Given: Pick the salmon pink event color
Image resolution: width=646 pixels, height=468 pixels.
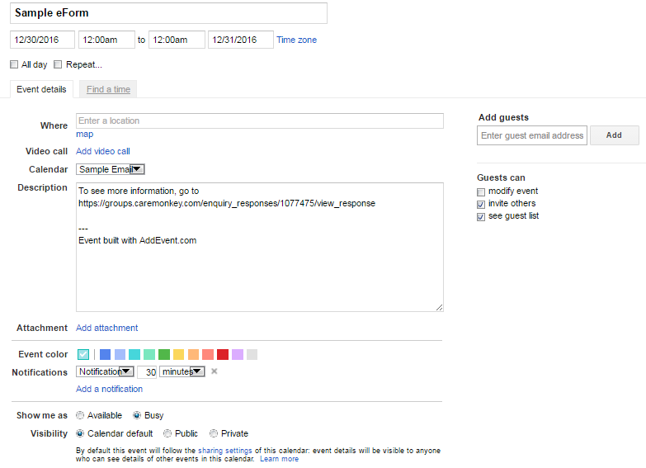Looking at the screenshot, I should pos(208,354).
